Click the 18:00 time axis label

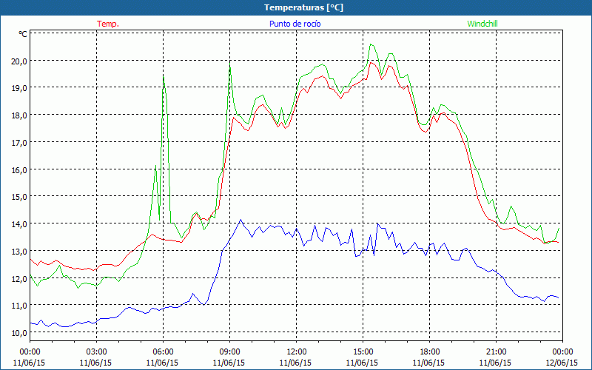[429, 352]
